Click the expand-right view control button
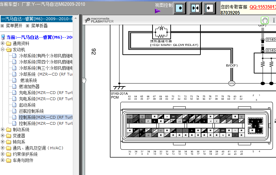The height and width of the screenshot is (175, 276). 180,8
